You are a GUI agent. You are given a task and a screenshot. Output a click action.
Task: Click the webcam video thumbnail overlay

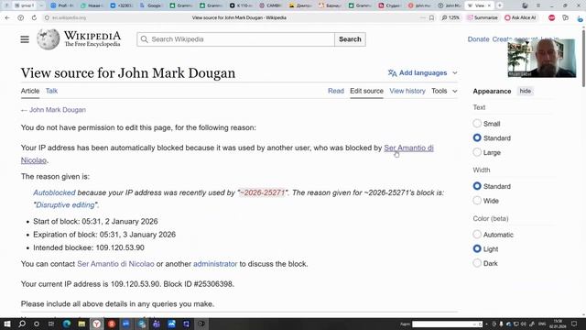[541, 58]
